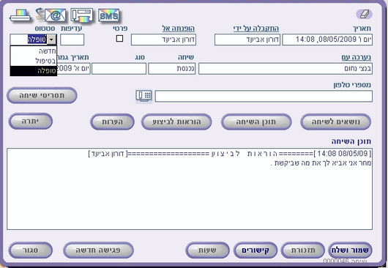Viewport: 388px width, 268px height.
Task: Click the תזכורת button
Action: [303, 250]
